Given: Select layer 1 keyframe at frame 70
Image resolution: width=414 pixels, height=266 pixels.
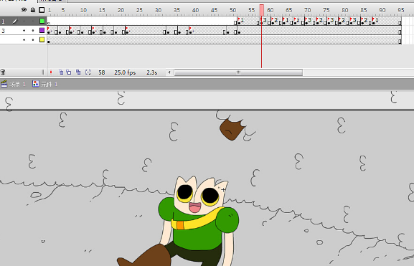Looking at the screenshot, I should click(306, 21).
